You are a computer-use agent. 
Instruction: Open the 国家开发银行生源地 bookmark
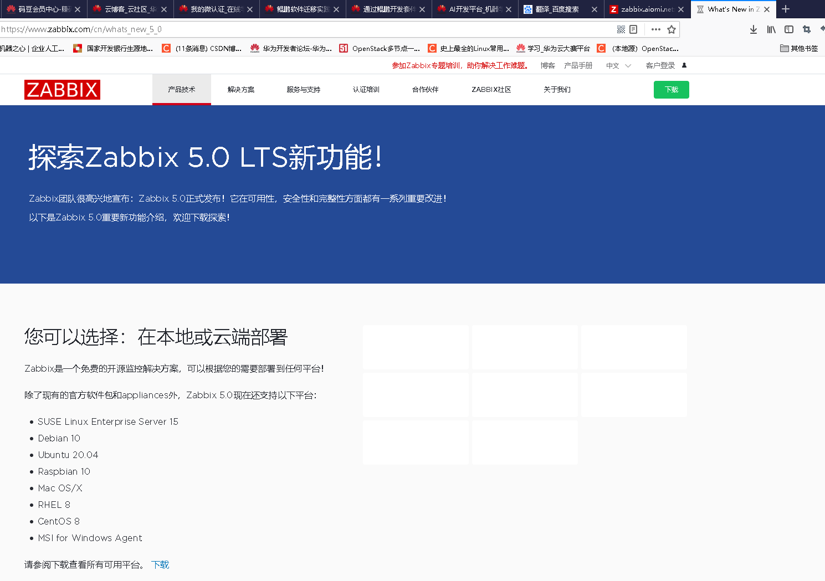pos(113,49)
